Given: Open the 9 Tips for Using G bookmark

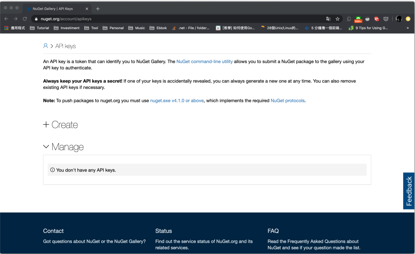Looking at the screenshot, I should [368, 28].
